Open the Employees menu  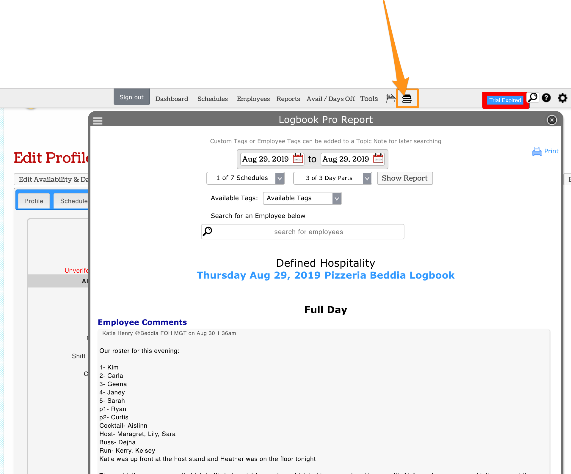[253, 99]
